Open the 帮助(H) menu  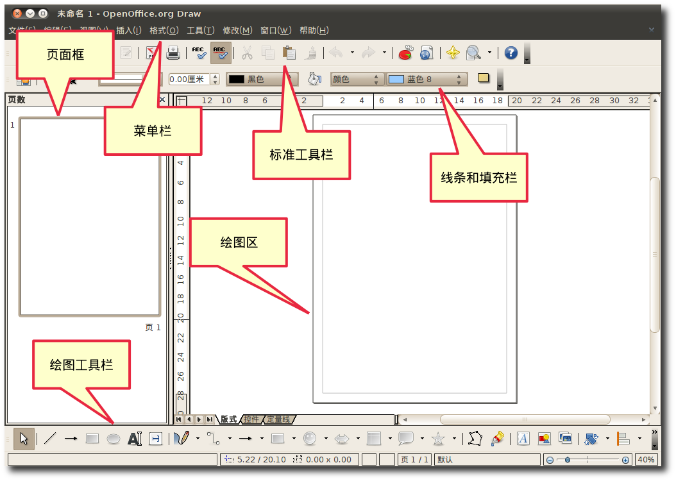coord(314,30)
